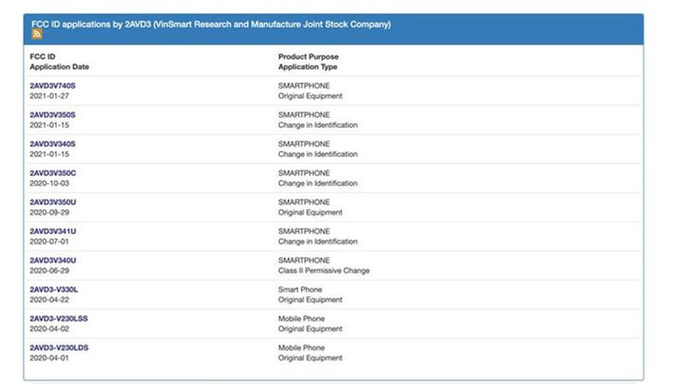Open the 2AVD3V340S FCC ID link
This screenshot has height=384, width=682.
[53, 143]
